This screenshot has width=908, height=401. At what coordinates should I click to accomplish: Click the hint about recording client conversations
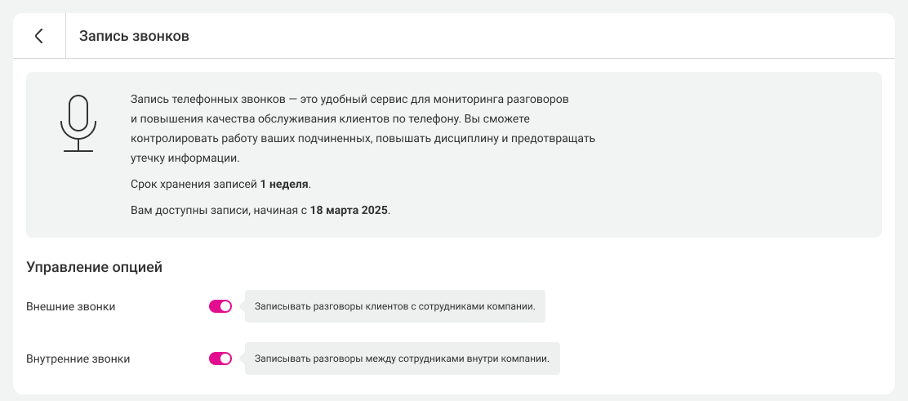pos(394,307)
